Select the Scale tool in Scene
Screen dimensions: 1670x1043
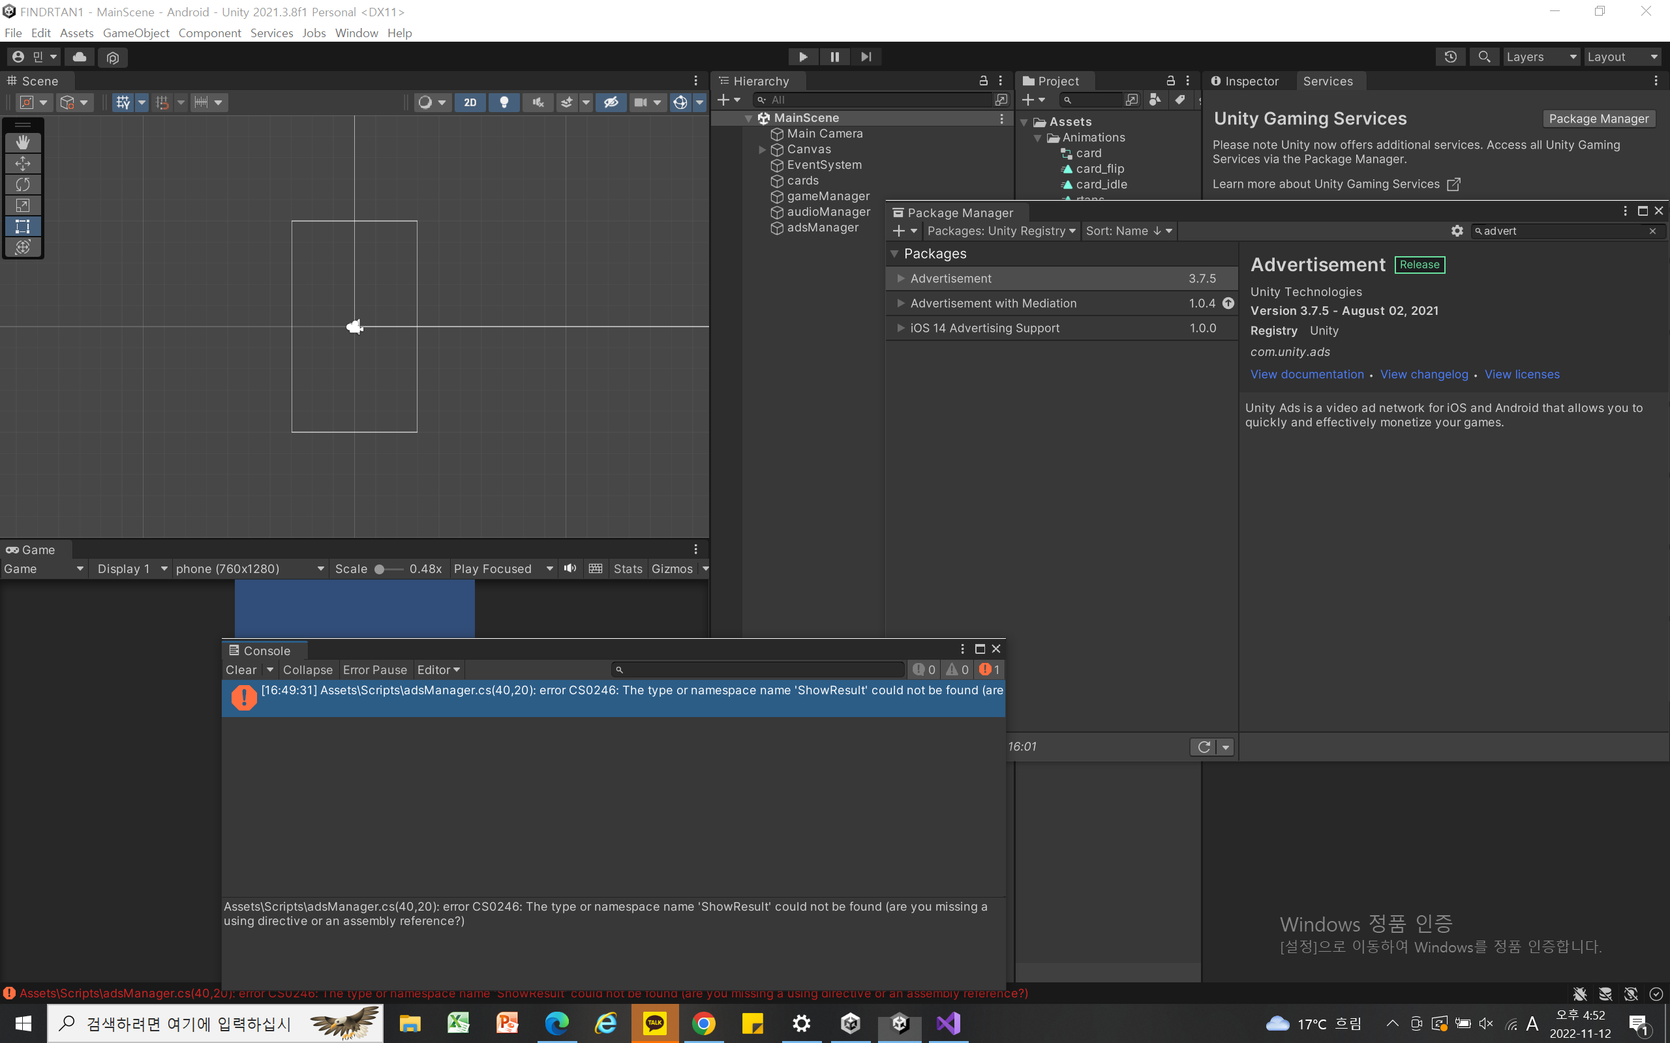click(x=23, y=205)
